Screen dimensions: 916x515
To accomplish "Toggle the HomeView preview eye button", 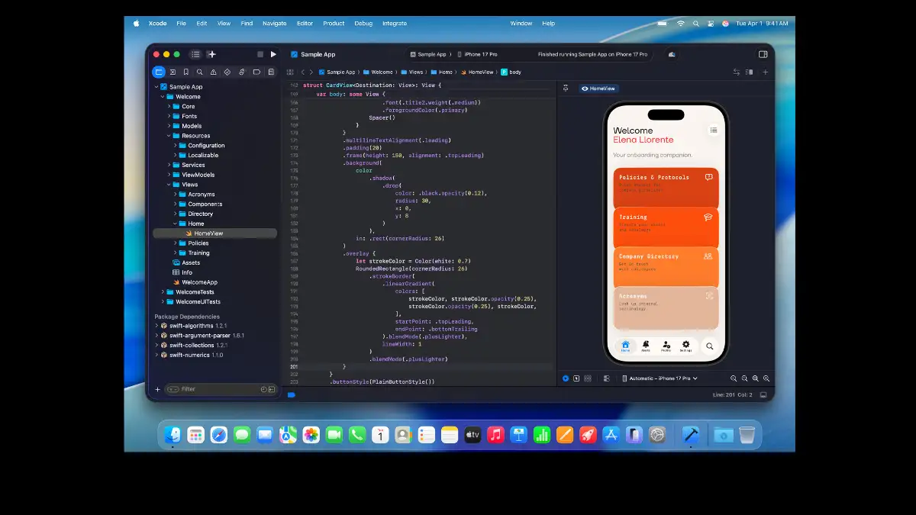I will [598, 89].
